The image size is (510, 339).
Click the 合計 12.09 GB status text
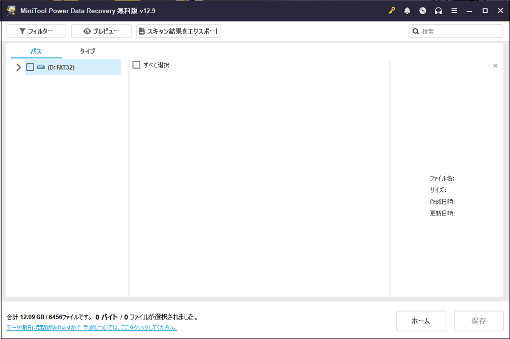coord(49,317)
